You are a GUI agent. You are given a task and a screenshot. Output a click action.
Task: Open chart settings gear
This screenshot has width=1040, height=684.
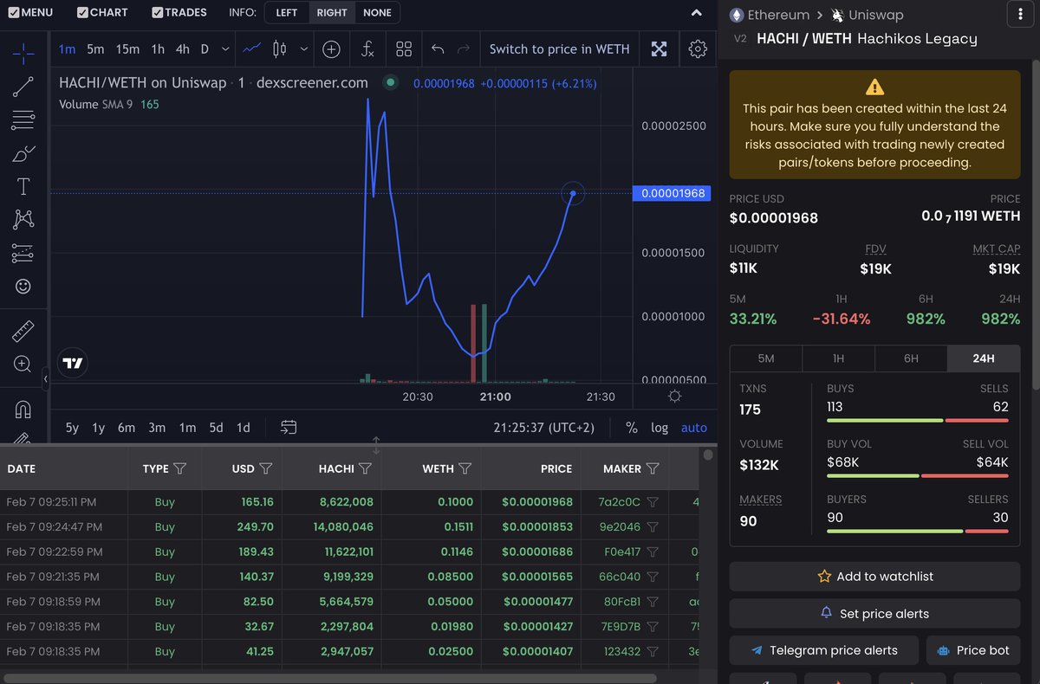(x=698, y=49)
